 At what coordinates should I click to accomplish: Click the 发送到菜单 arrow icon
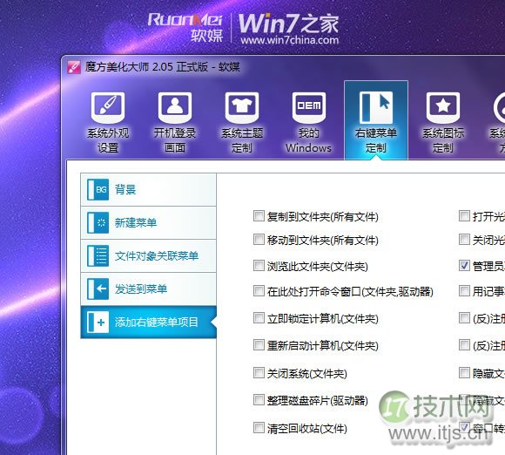(98, 289)
